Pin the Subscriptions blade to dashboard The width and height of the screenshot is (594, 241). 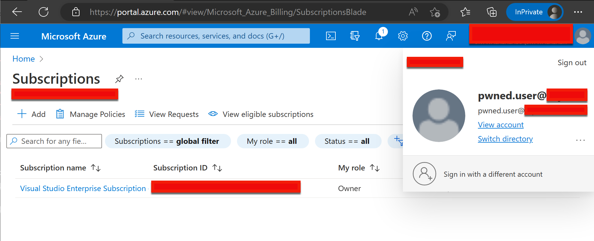(x=119, y=79)
